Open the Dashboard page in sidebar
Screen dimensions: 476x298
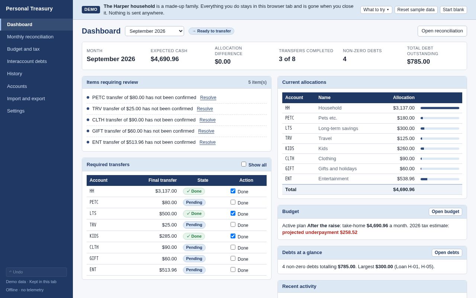tap(36, 25)
